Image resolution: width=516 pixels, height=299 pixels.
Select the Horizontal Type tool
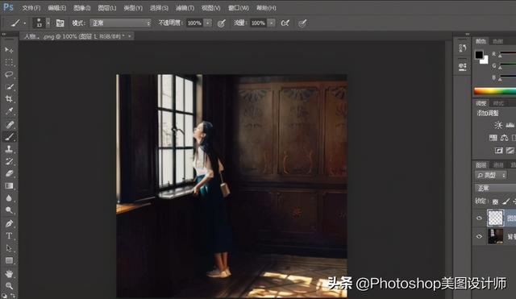pos(9,236)
